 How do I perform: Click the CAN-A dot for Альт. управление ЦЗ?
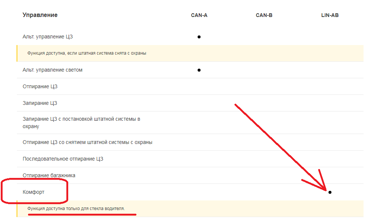coord(199,37)
